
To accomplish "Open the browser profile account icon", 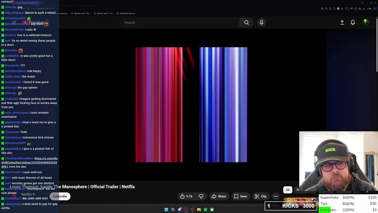I will [360, 9].
